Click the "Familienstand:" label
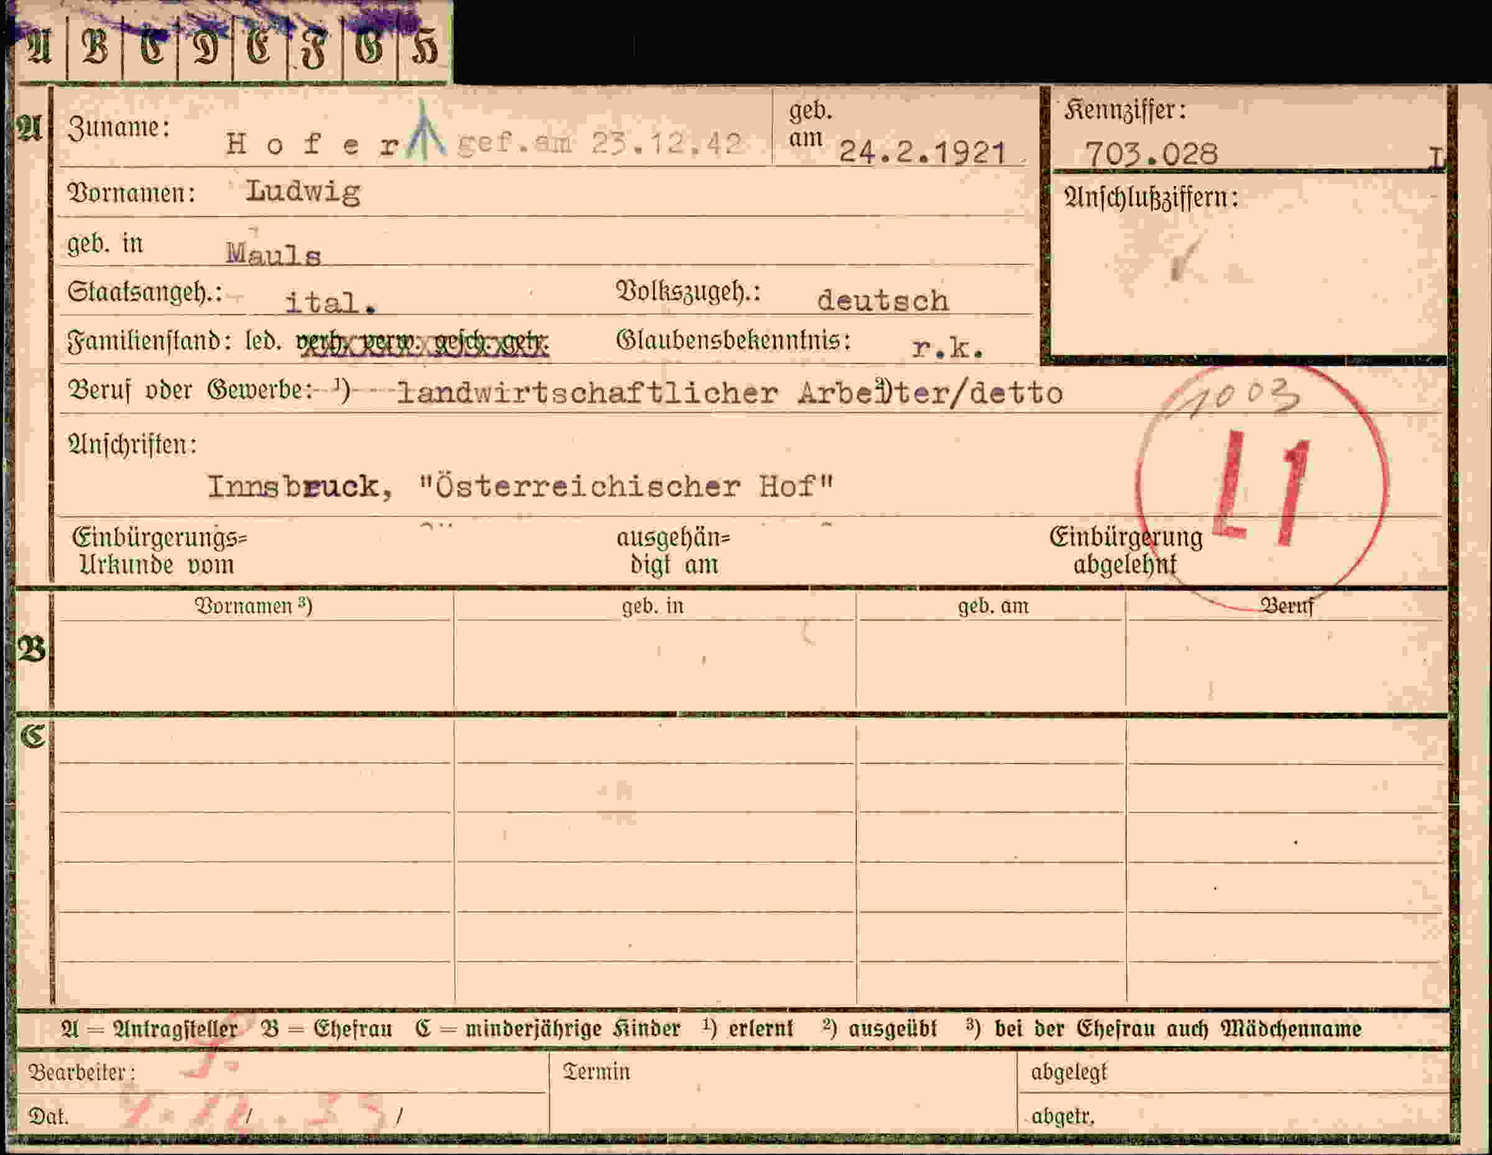 (149, 340)
